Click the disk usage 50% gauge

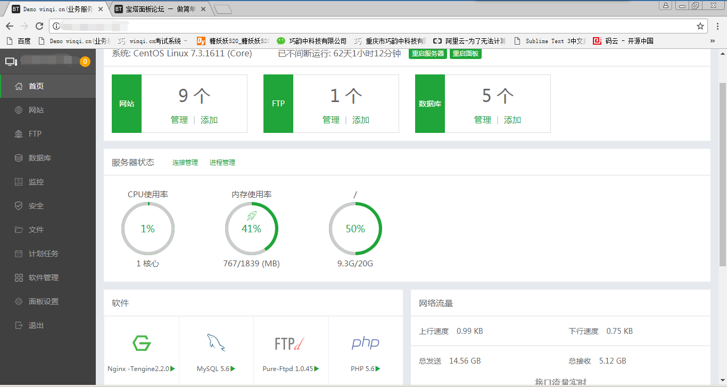[356, 229]
